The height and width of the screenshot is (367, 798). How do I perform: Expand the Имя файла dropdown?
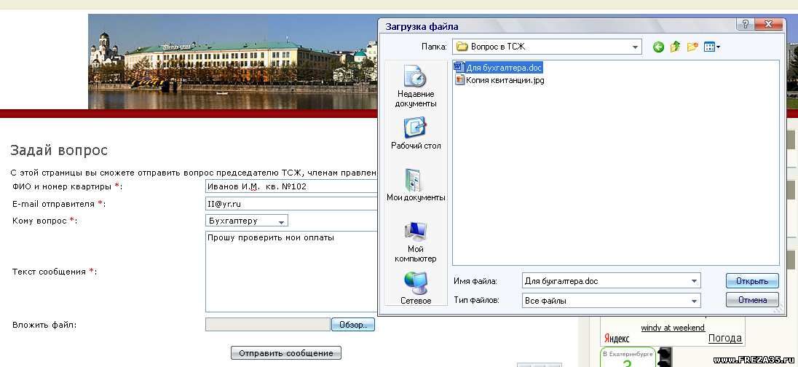coord(694,281)
